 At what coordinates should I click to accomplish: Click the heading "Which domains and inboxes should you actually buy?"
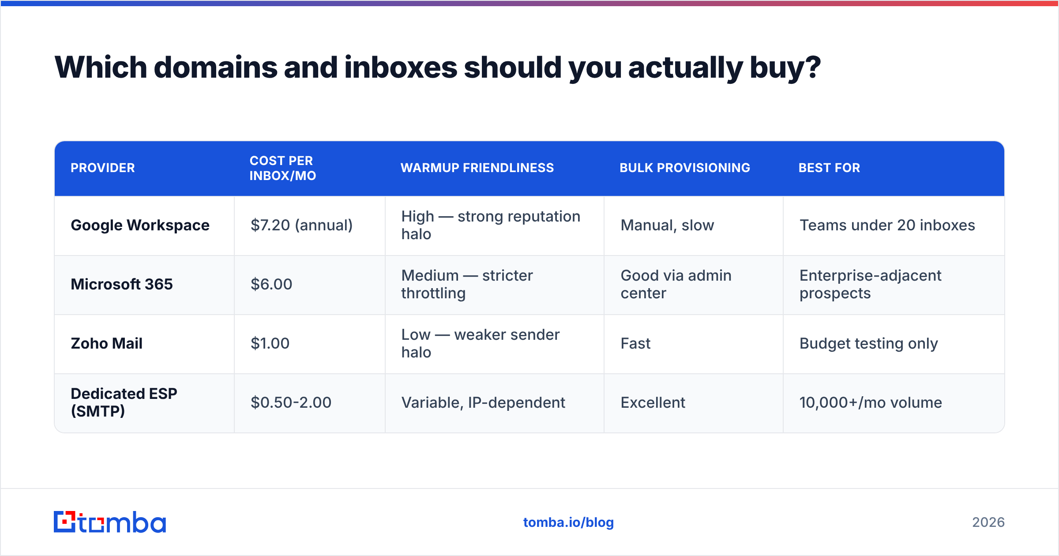pyautogui.click(x=437, y=68)
